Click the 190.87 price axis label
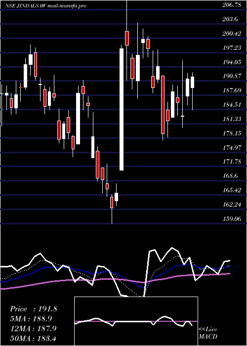247x346 pixels. click(x=232, y=76)
